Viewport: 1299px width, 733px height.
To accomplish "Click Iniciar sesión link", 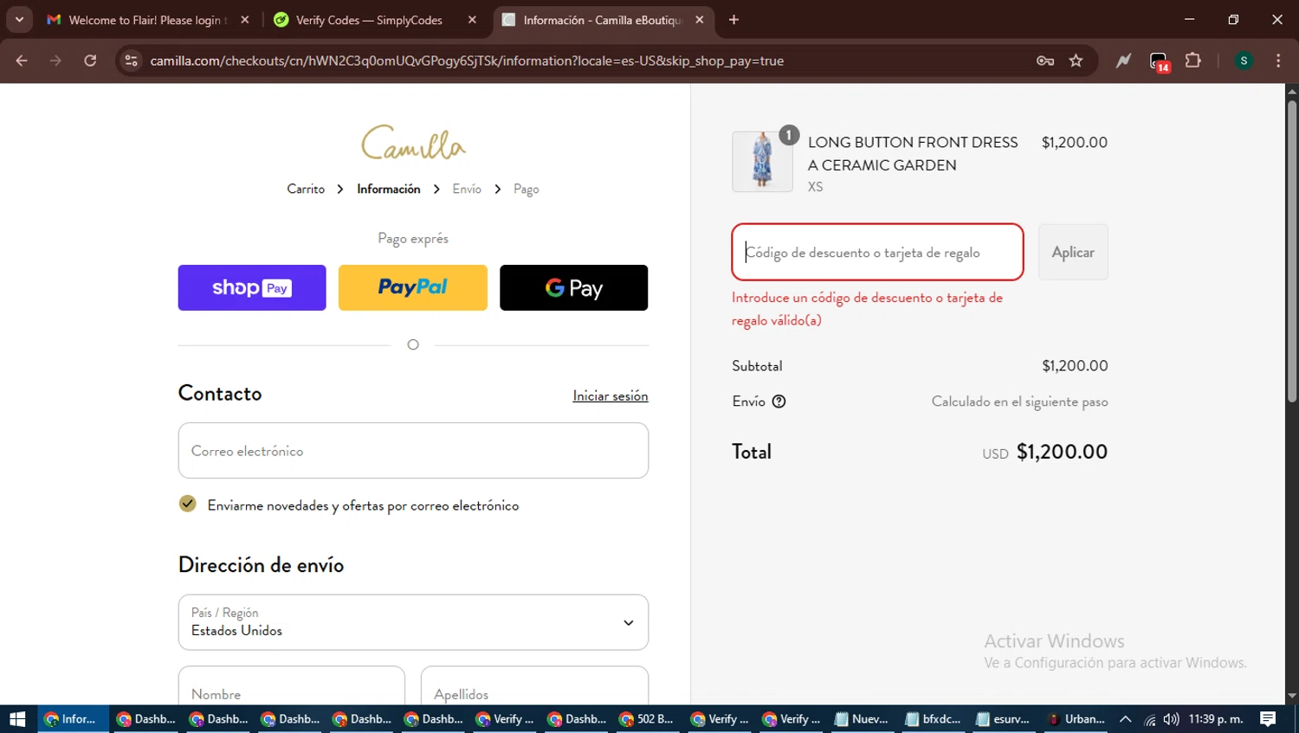I will pos(611,395).
